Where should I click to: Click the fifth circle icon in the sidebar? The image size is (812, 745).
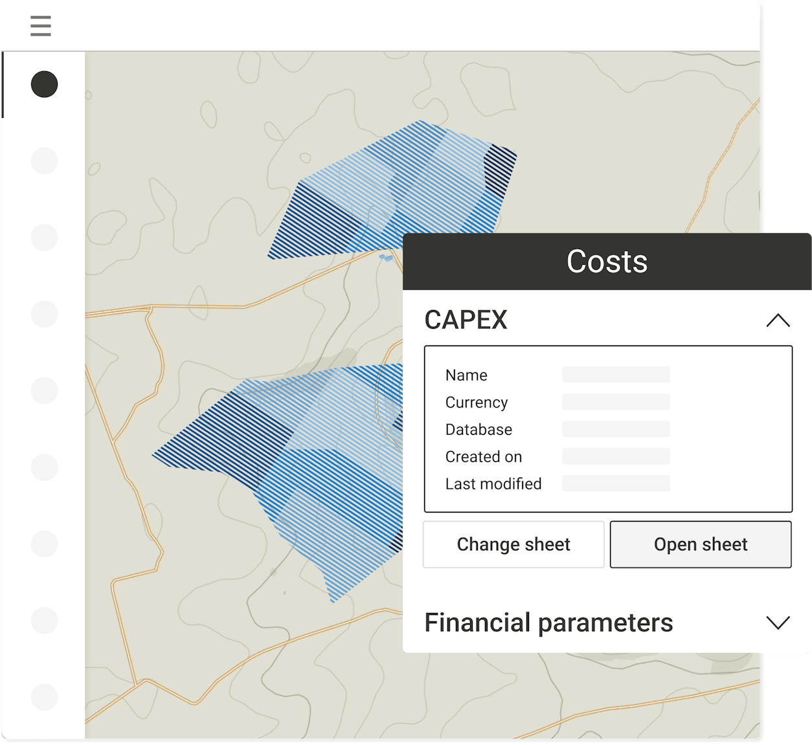45,390
